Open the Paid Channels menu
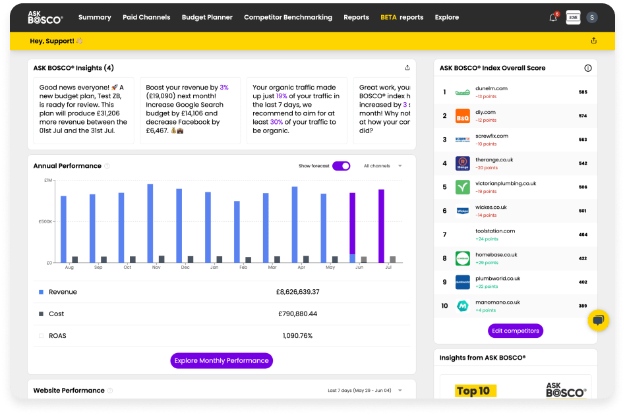 (146, 17)
